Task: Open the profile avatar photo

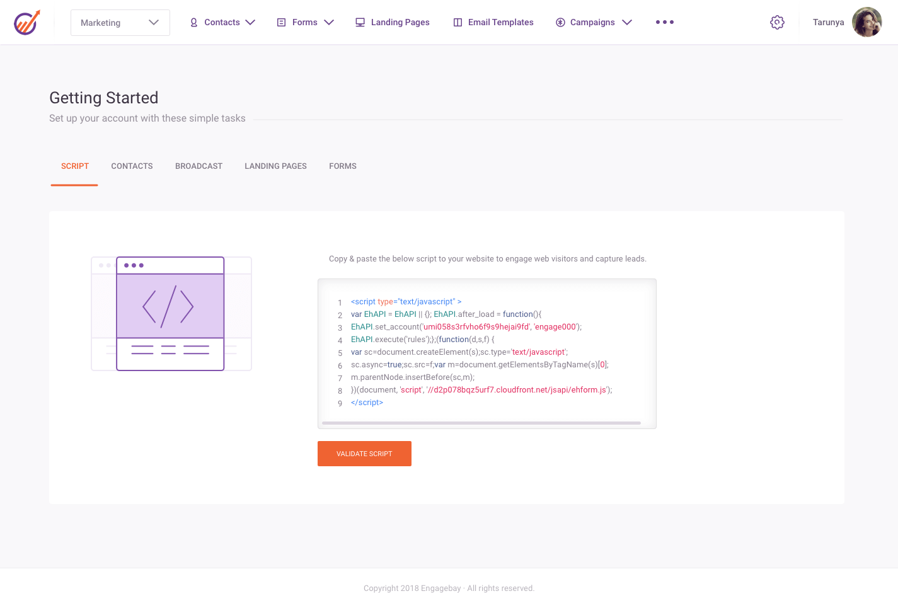Action: (x=867, y=22)
